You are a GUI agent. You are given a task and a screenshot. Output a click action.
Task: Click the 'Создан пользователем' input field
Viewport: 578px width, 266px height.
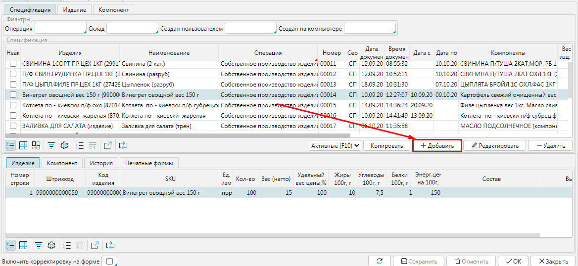pos(250,29)
